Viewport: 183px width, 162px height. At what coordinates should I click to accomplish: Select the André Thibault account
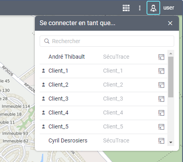point(103,57)
